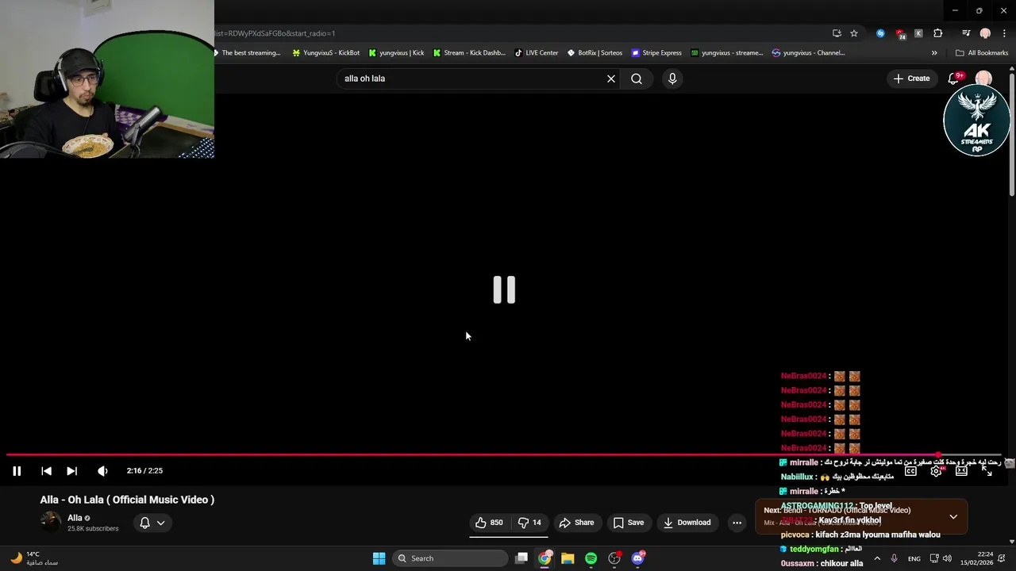1016x571 pixels.
Task: Open the YouTube account avatar menu
Action: click(x=983, y=78)
